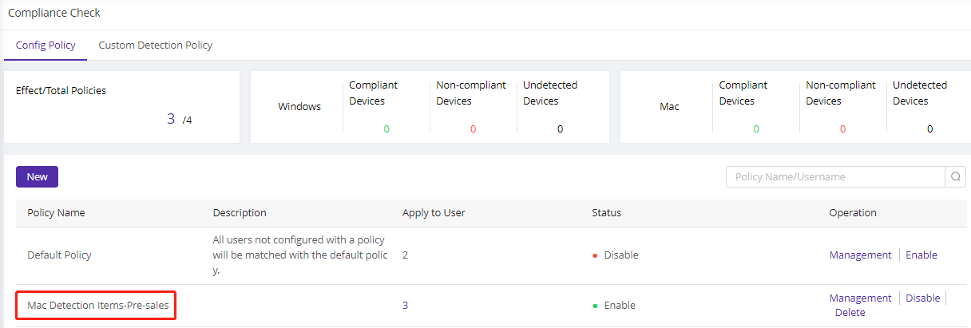The width and height of the screenshot is (971, 328).
Task: Focus the Policy Name/Username search field
Action: tap(835, 177)
